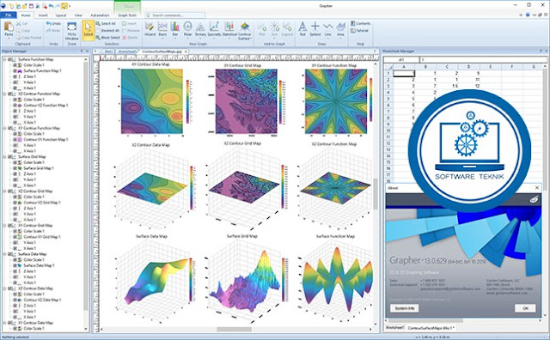The image size is (550, 340).
Task: Switch to the Graph Tools ribbon tab
Action: click(127, 15)
